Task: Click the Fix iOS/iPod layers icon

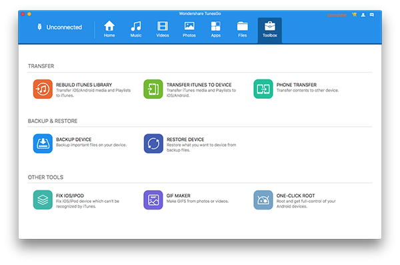Action: 43,200
